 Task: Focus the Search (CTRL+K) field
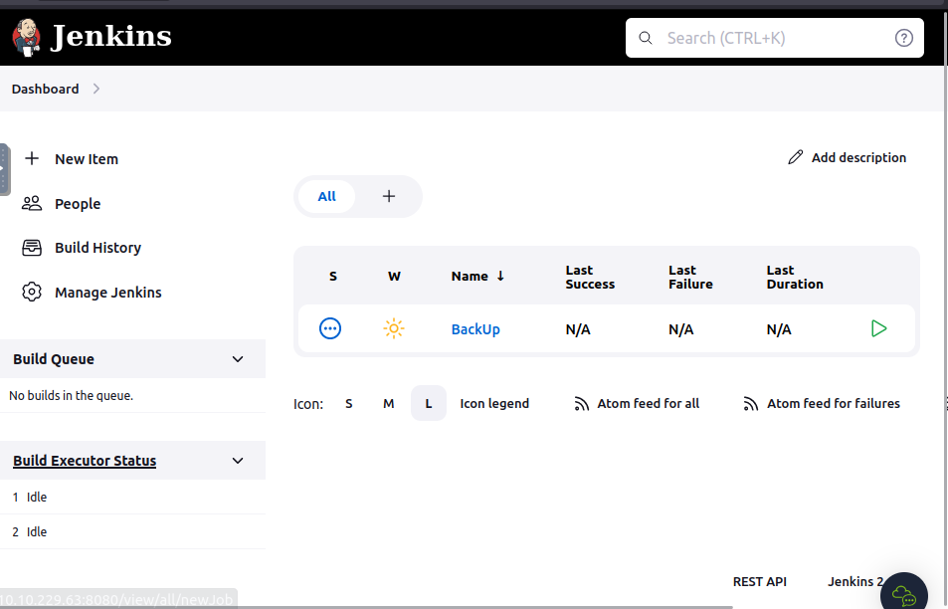(775, 38)
